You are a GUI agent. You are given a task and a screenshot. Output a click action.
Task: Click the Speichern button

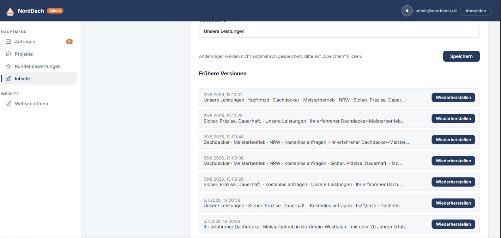tap(461, 56)
